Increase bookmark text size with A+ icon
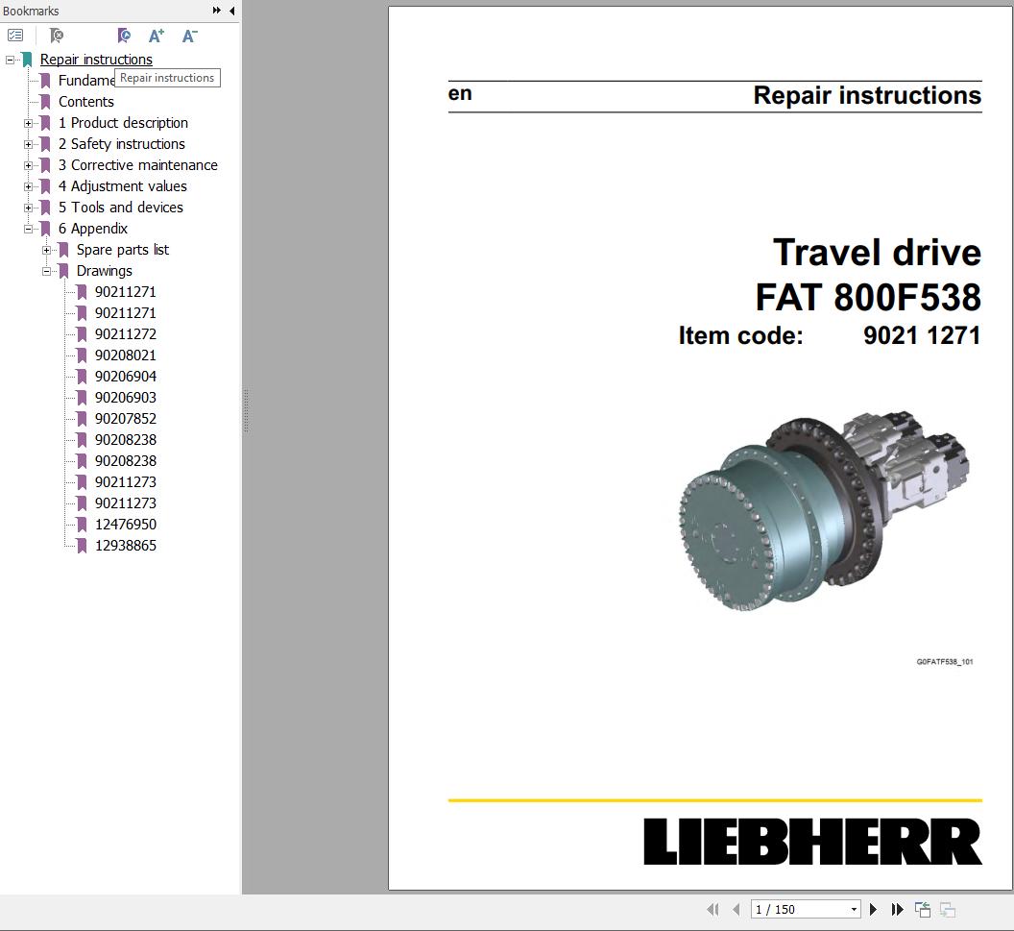Screen dimensions: 1014x931 tap(156, 36)
